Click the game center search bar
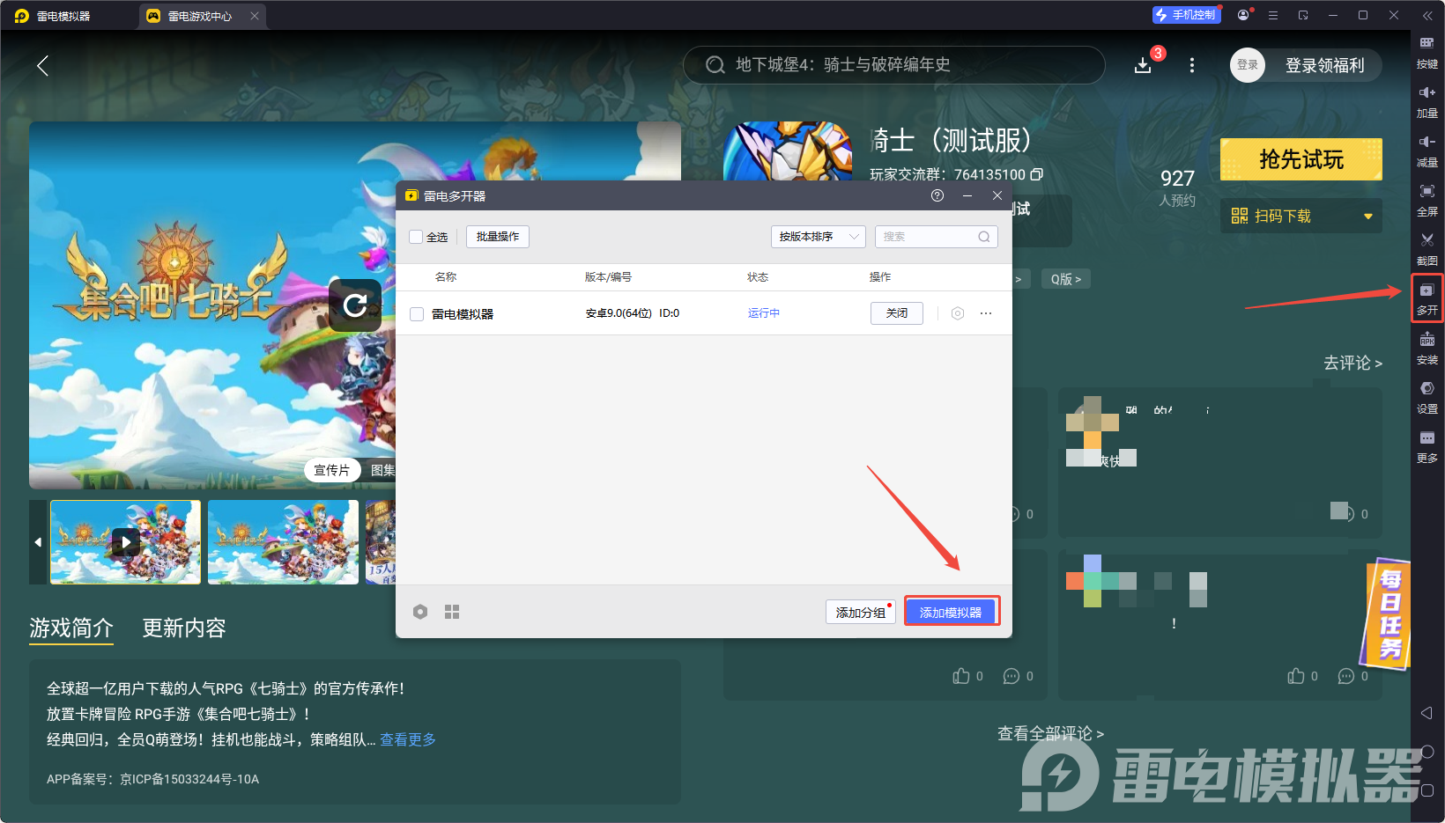1445x823 pixels. tap(893, 65)
